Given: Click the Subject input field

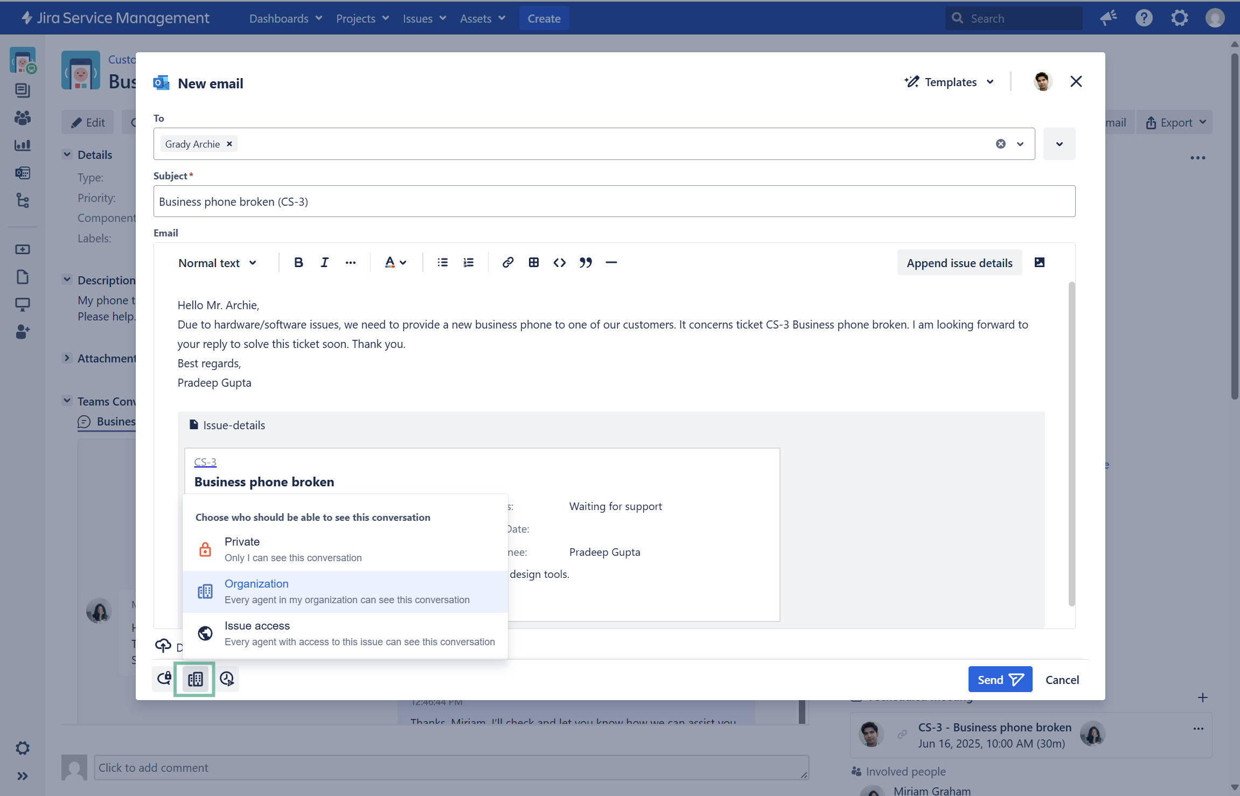Looking at the screenshot, I should click(614, 201).
